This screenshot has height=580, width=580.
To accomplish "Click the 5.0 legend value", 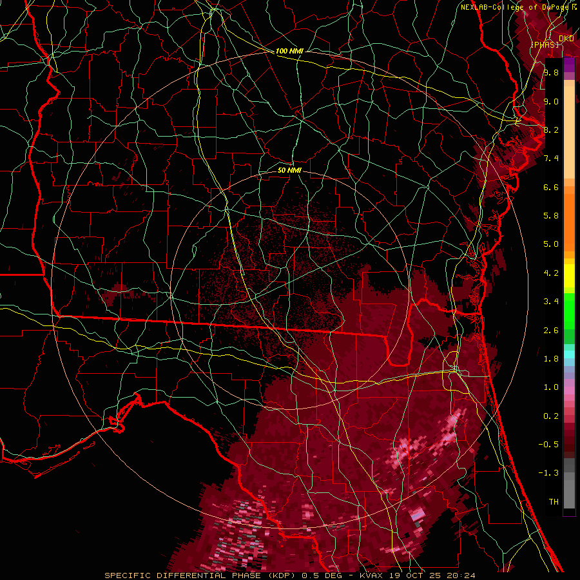I will [x=551, y=244].
